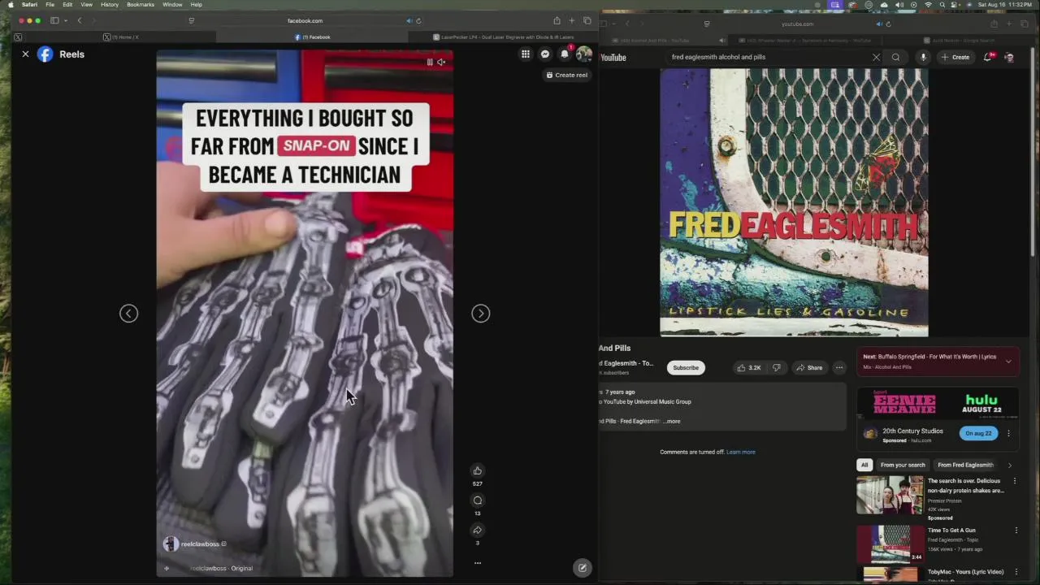The width and height of the screenshot is (1040, 585).
Task: Open Messenger from the Facebook header
Action: [x=545, y=54]
